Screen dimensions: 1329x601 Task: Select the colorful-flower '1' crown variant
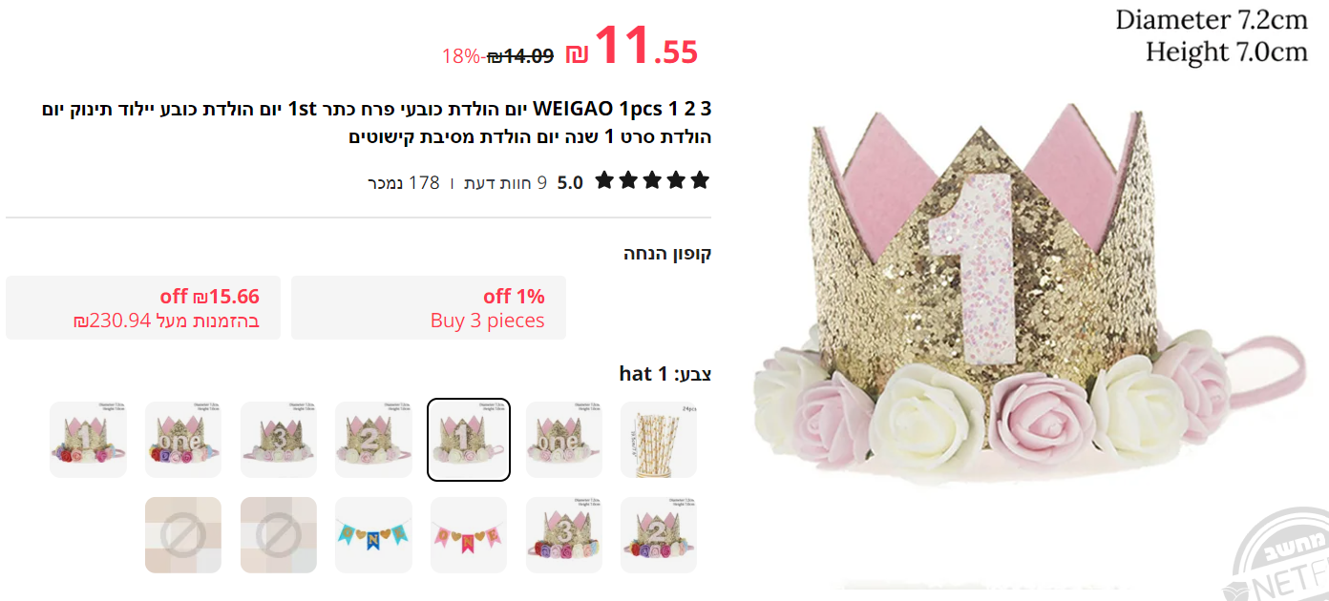pos(88,440)
